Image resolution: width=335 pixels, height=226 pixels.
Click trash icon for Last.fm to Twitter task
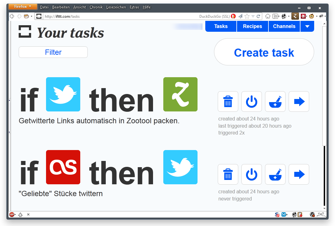pos(228,174)
